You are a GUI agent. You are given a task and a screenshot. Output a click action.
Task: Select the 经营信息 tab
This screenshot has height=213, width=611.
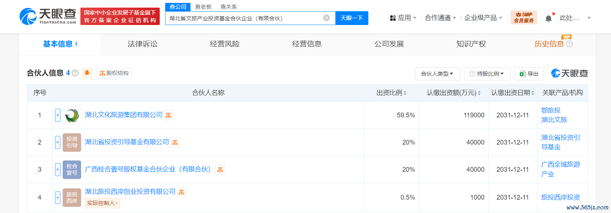(x=307, y=44)
